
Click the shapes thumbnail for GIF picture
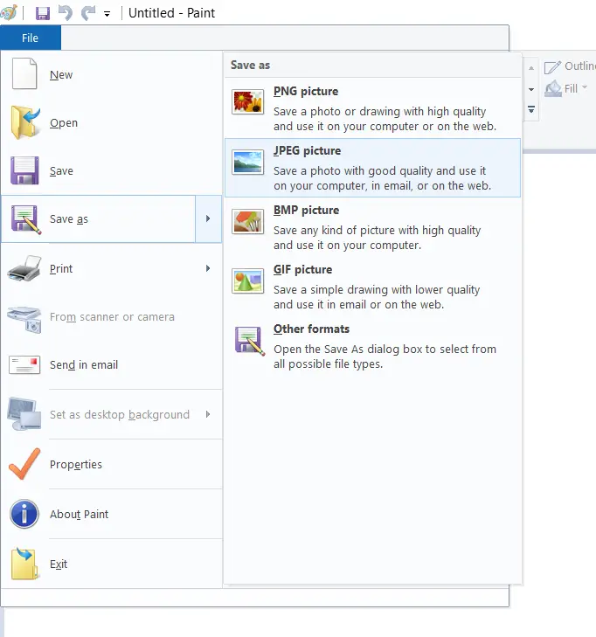click(x=248, y=280)
